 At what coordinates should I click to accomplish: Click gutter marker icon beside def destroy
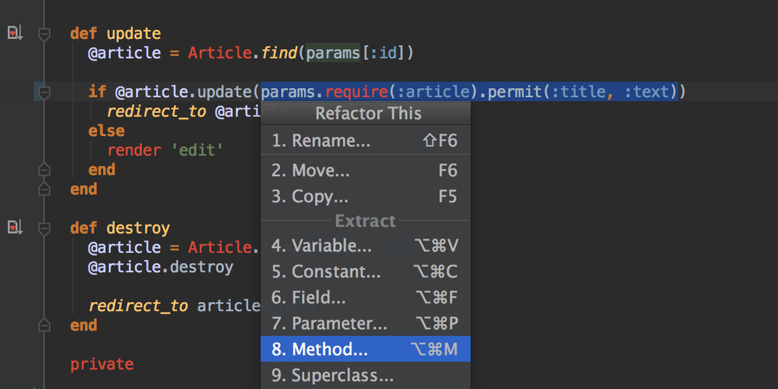click(x=14, y=227)
